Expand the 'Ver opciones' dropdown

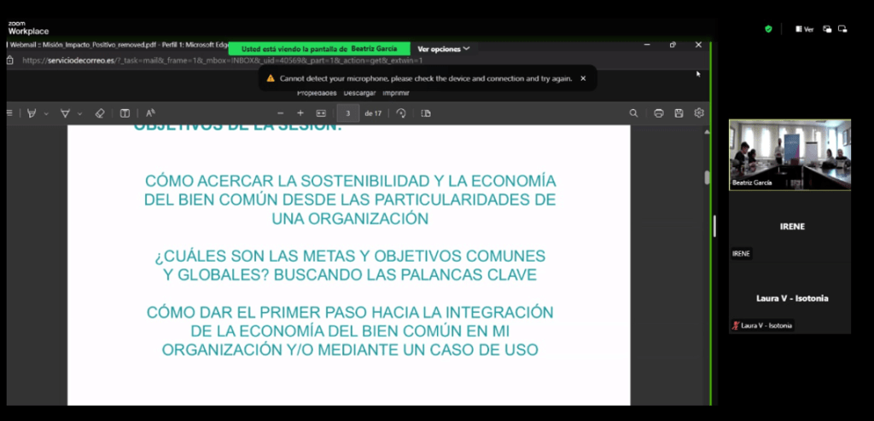(444, 49)
